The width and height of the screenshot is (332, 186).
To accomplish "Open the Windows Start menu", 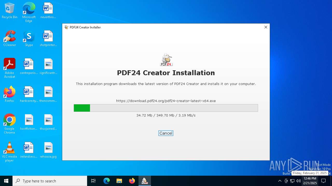I will 6,181.
